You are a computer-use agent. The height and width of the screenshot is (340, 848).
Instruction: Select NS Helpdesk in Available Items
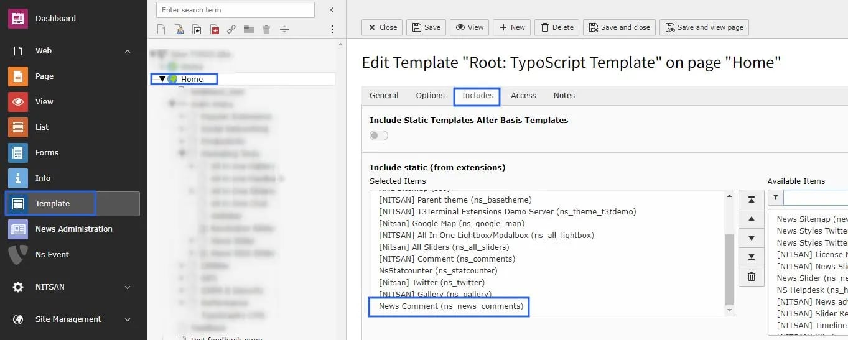click(812, 290)
